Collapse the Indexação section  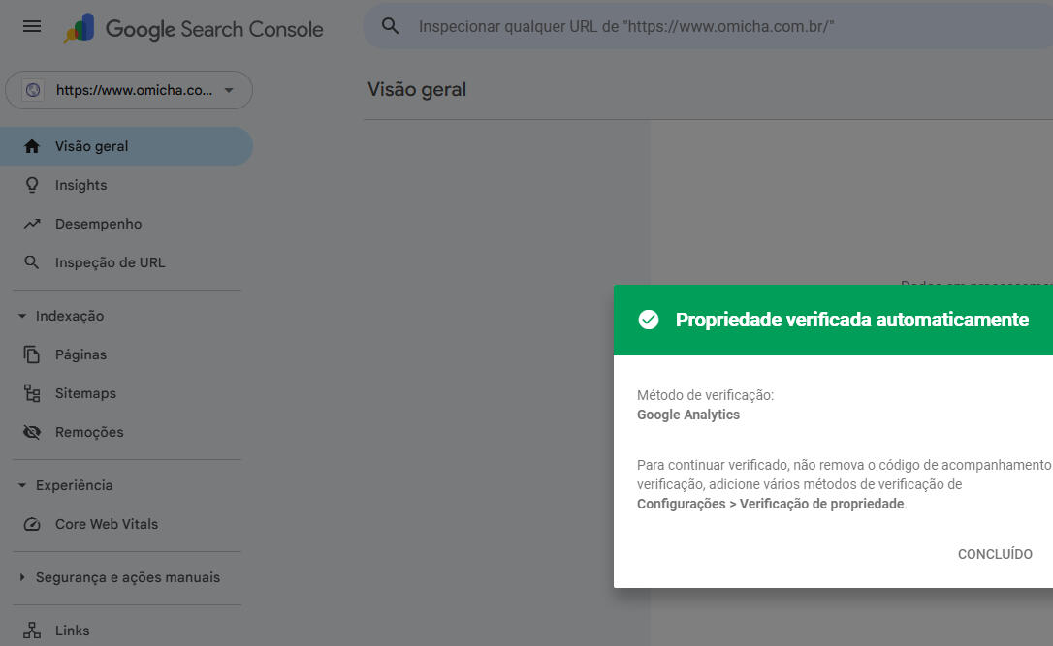[21, 316]
